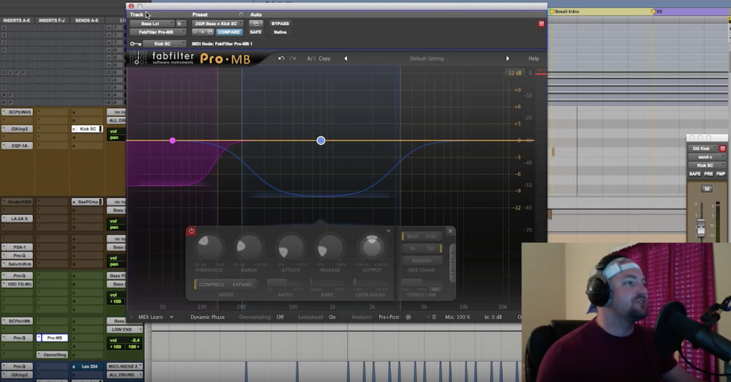Click the preset plus button
Viewport: 731px width, 382px height.
coord(202,32)
